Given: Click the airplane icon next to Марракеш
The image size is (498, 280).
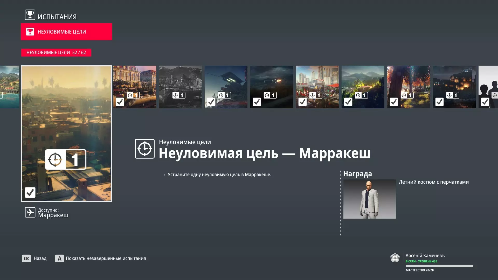Looking at the screenshot, I should [30, 212].
